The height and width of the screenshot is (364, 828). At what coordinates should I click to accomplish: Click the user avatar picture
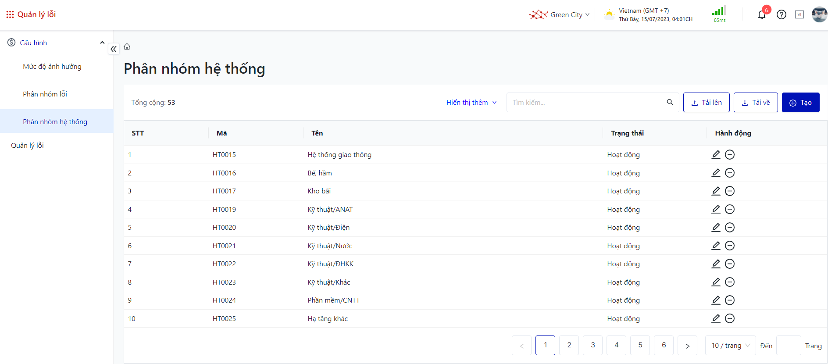819,14
